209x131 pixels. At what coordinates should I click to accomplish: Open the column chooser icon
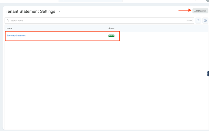pos(205,21)
